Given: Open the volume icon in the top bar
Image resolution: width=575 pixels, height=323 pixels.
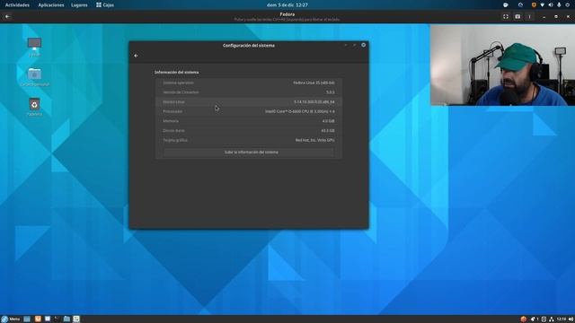Looking at the screenshot, I should pyautogui.click(x=551, y=5).
